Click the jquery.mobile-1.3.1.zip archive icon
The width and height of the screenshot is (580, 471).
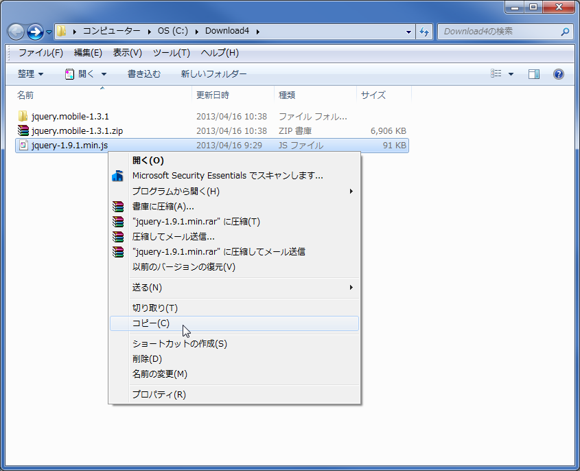[x=23, y=130]
